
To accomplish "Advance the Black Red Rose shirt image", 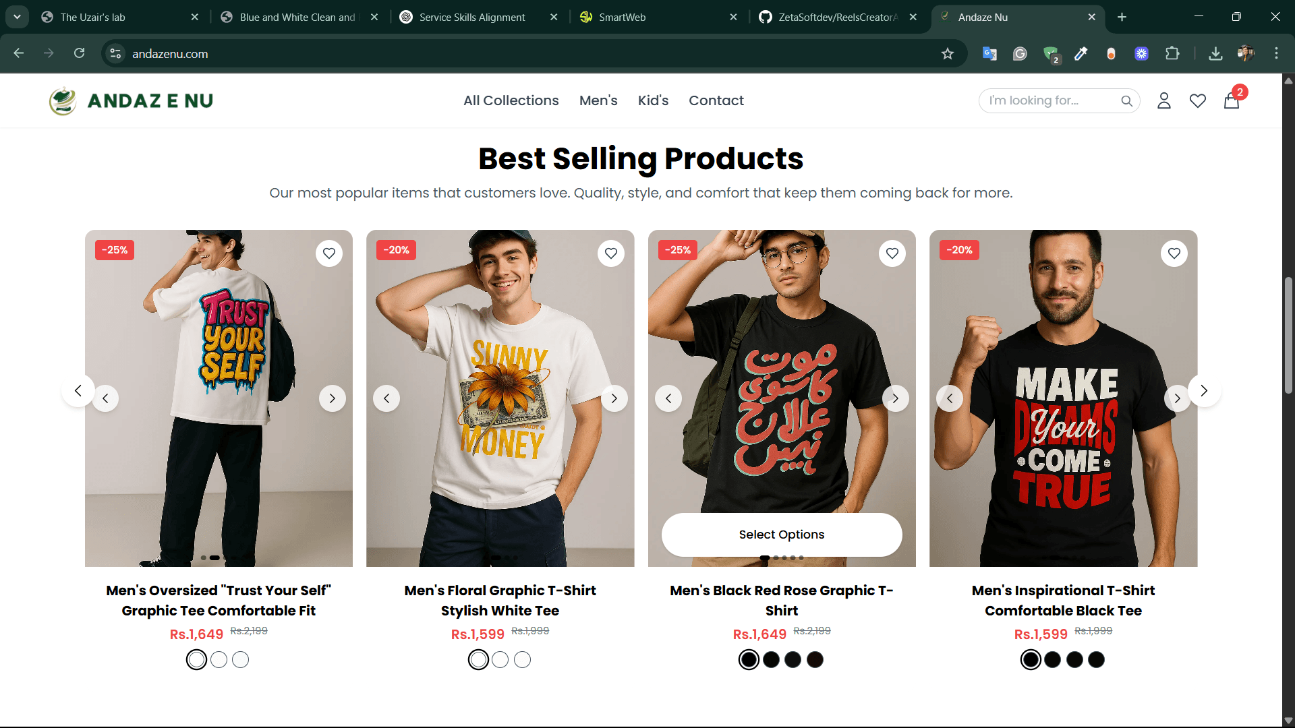I will (896, 398).
